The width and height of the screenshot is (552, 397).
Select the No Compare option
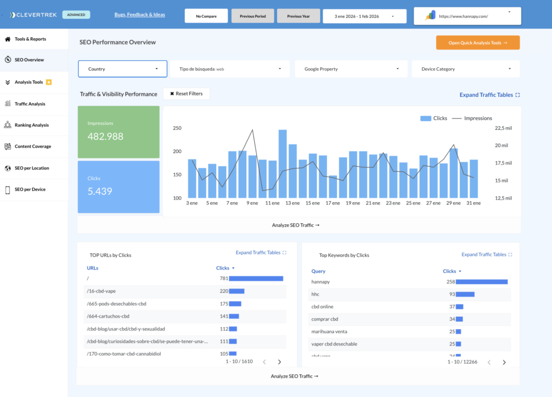coord(206,16)
